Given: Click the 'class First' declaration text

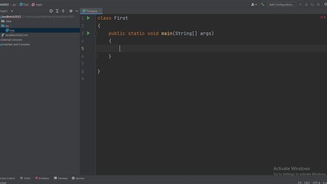Looking at the screenshot, I should point(113,18).
